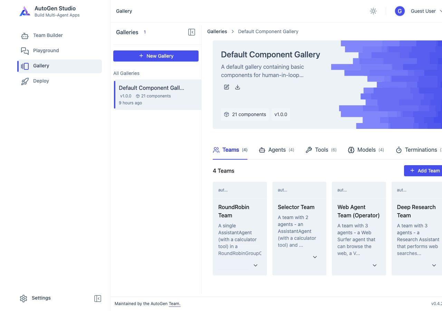Click the Default Component Gallery breadcrumb text
The width and height of the screenshot is (442, 311).
pos(268,31)
